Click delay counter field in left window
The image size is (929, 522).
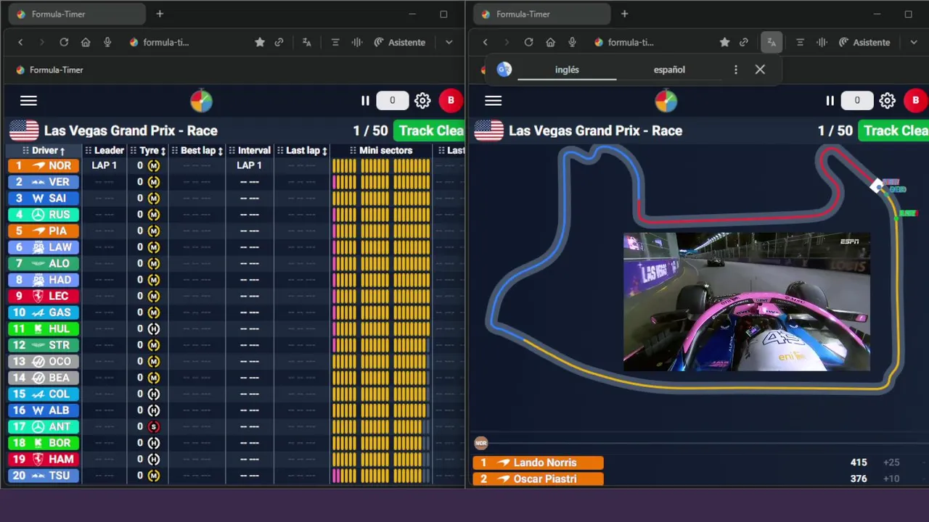pos(392,101)
